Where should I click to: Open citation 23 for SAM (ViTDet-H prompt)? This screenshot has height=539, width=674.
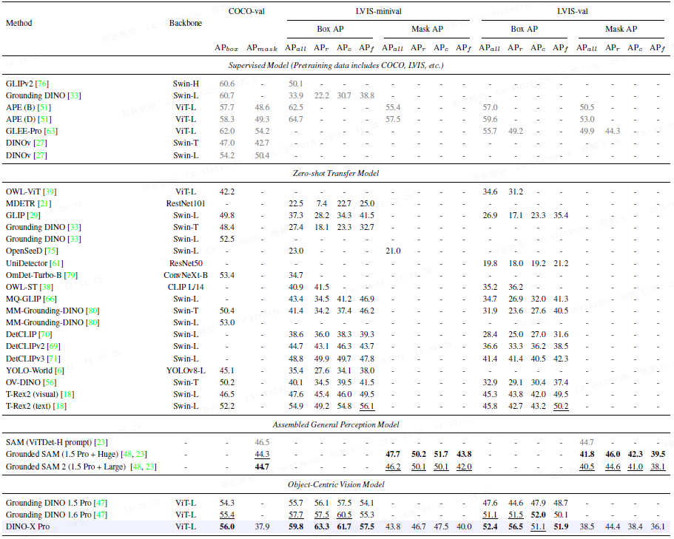101,442
